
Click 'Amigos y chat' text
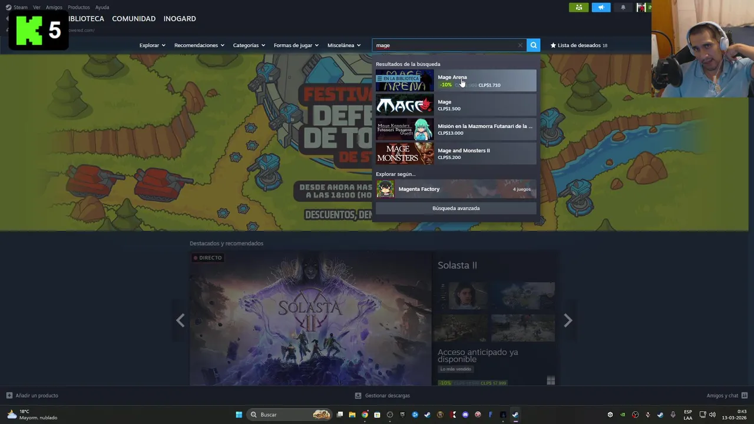click(722, 396)
